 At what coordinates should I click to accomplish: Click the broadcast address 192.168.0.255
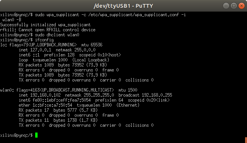[x=157, y=95]
